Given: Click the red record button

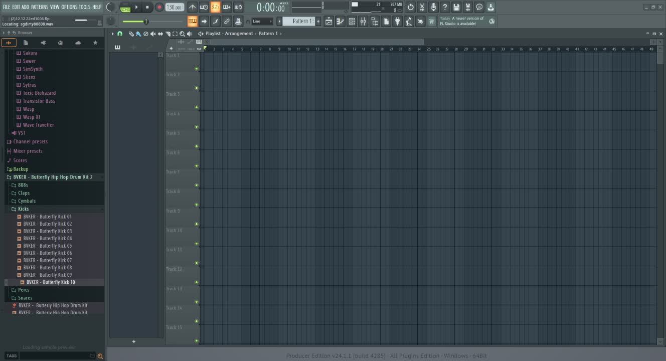Looking at the screenshot, I should 159,7.
